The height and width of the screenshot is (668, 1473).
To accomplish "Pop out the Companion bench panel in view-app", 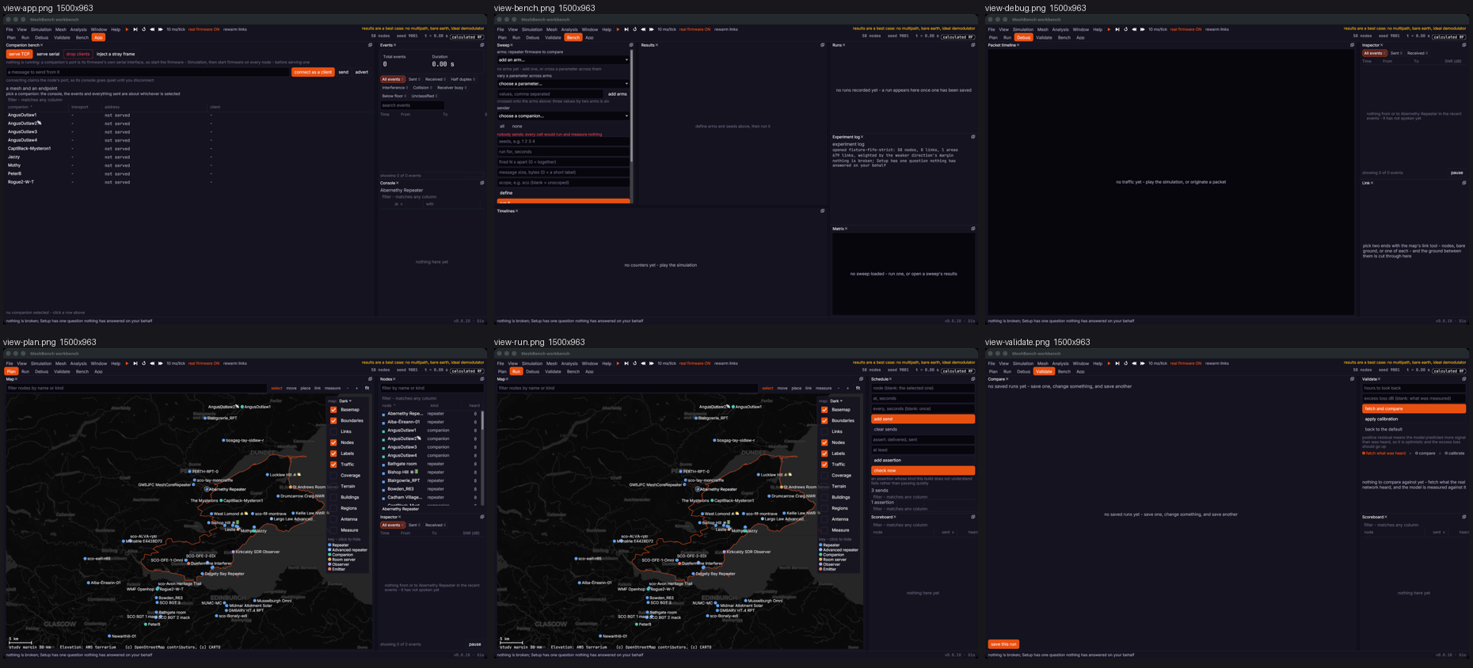I will coord(370,45).
